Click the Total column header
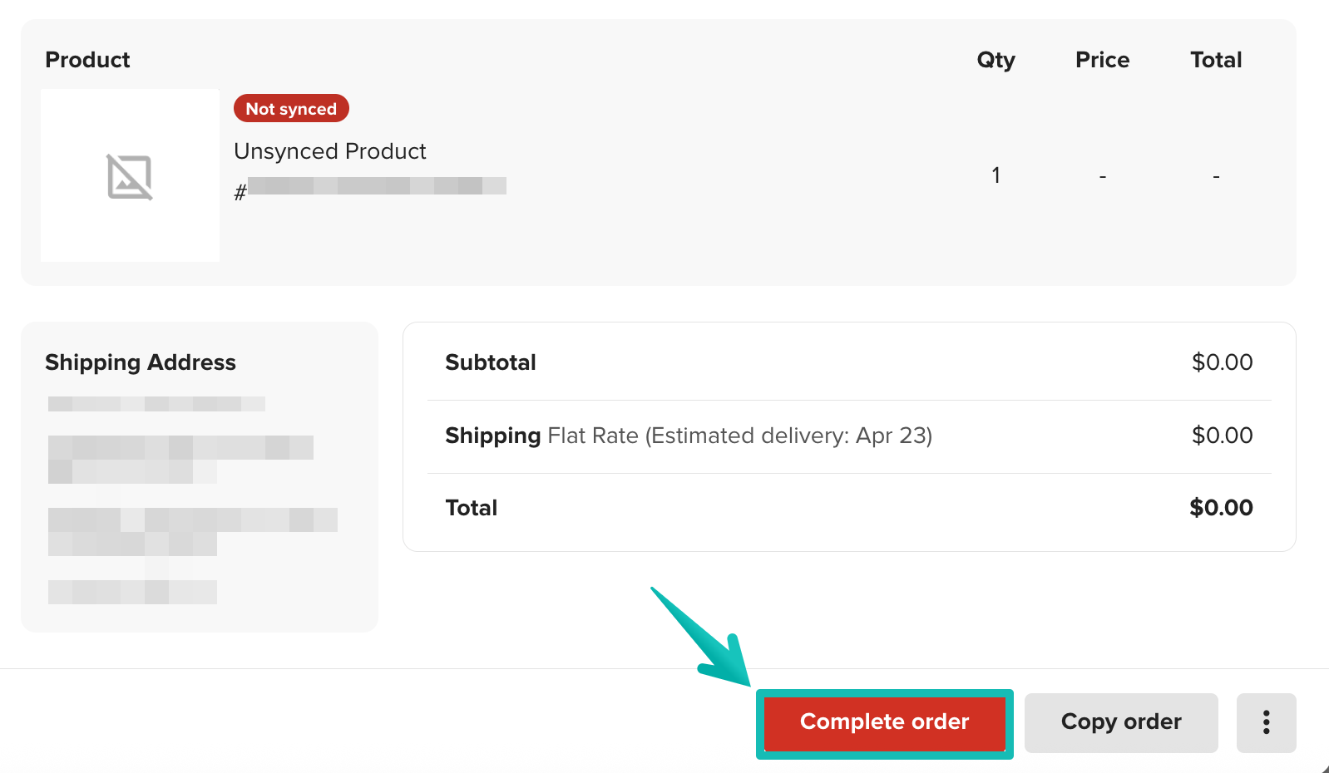The height and width of the screenshot is (773, 1329). [1215, 59]
